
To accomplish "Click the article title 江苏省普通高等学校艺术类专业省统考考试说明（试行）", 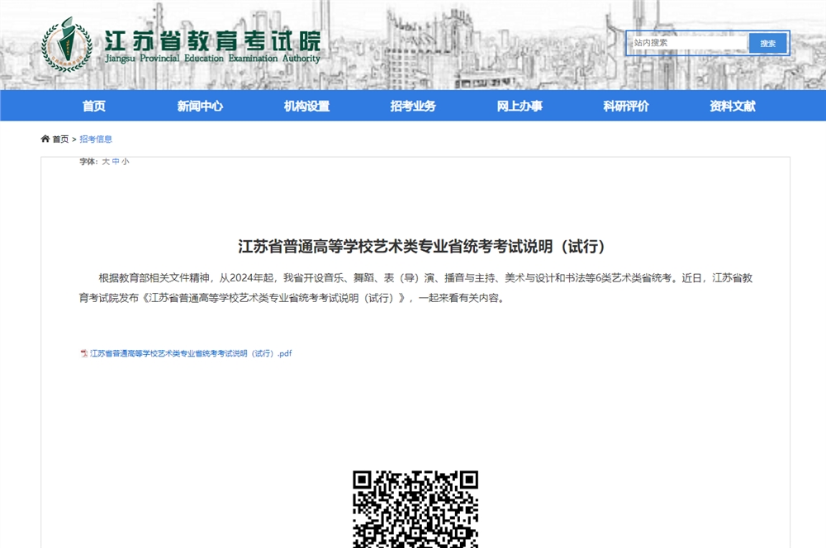I will point(421,247).
